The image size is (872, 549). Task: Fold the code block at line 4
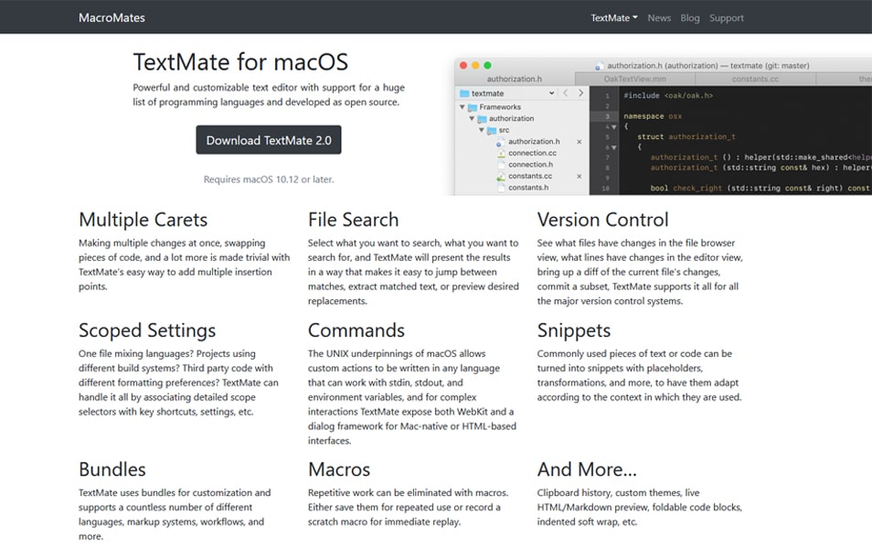[x=614, y=127]
